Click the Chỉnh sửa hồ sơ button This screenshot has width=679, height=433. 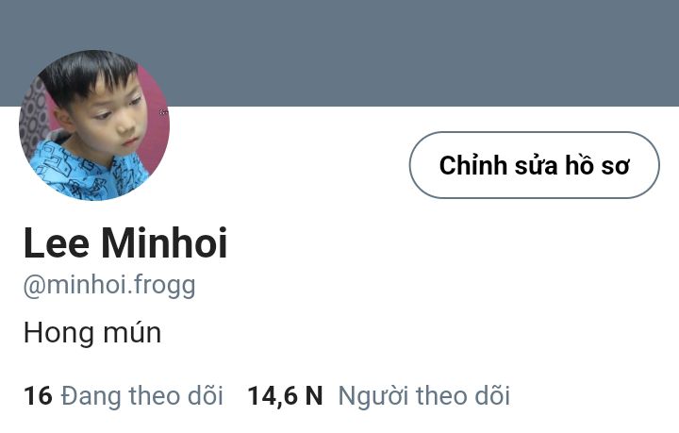[x=535, y=165]
